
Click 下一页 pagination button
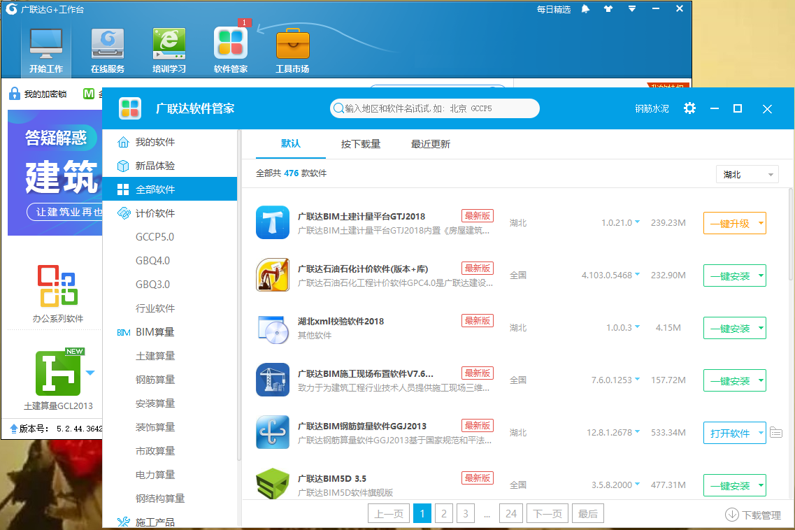[547, 514]
